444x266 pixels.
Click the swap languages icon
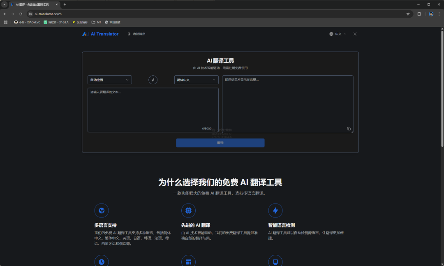coord(153,80)
